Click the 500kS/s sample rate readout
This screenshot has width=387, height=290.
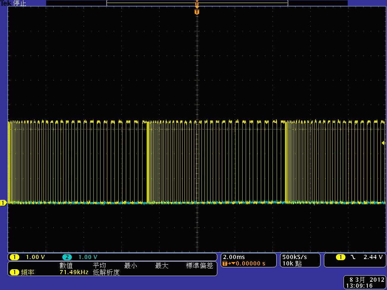295,257
